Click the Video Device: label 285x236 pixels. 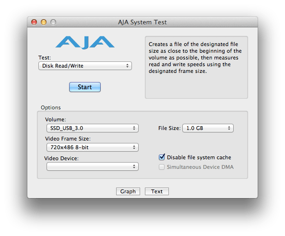[61, 158]
